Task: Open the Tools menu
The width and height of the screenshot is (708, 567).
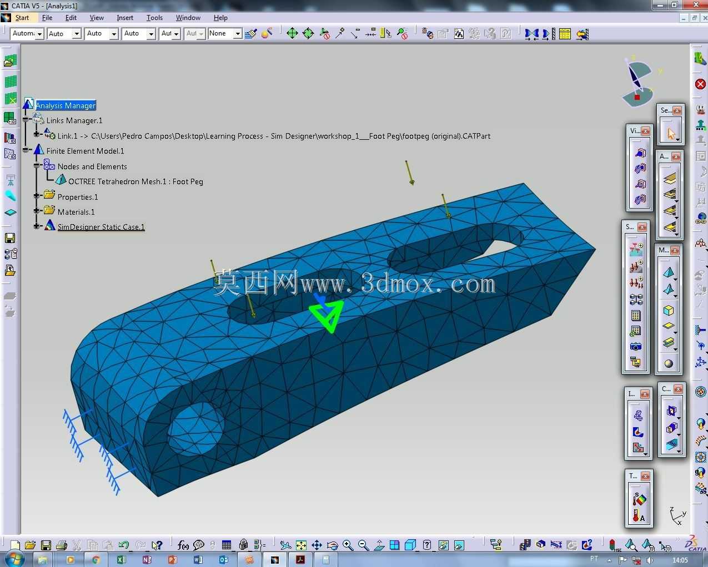Action: [154, 18]
